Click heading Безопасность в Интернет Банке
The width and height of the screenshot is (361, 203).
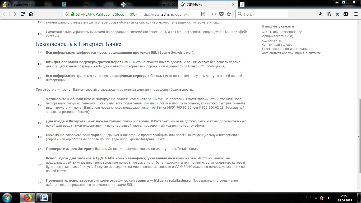click(78, 44)
